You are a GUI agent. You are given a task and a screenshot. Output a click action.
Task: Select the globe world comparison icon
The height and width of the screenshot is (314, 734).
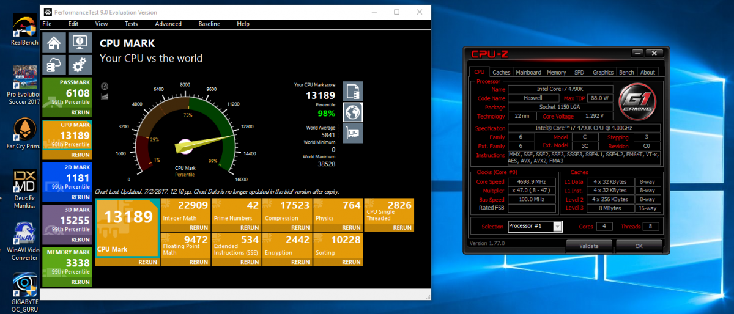coord(352,112)
